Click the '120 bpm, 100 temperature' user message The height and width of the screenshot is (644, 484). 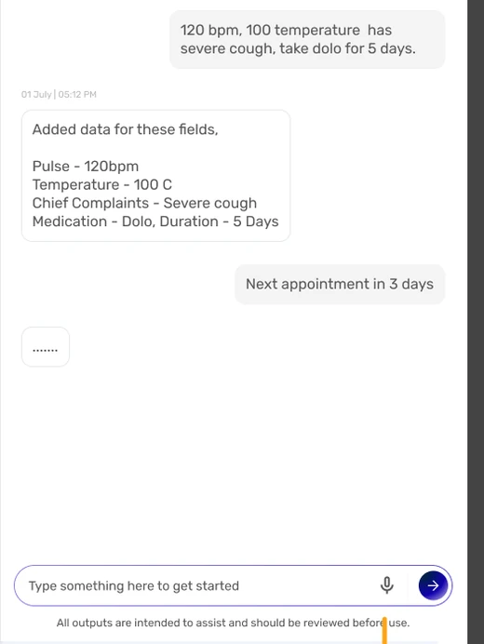coord(307,39)
